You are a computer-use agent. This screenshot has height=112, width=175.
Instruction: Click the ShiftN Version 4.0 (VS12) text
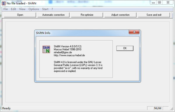67,46
